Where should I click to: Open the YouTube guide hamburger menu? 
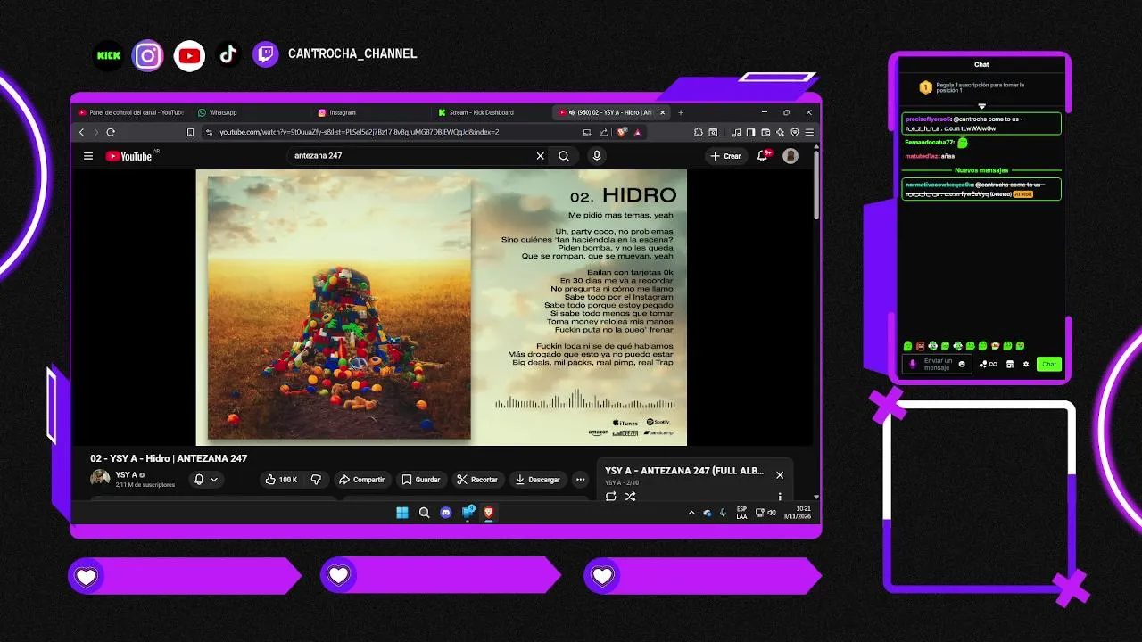(x=88, y=156)
